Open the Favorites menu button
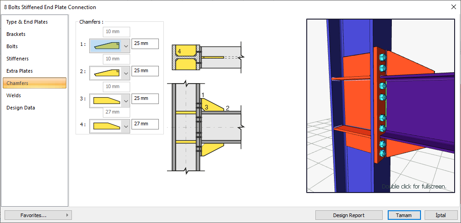This screenshot has height=223, width=461. (x=38, y=215)
